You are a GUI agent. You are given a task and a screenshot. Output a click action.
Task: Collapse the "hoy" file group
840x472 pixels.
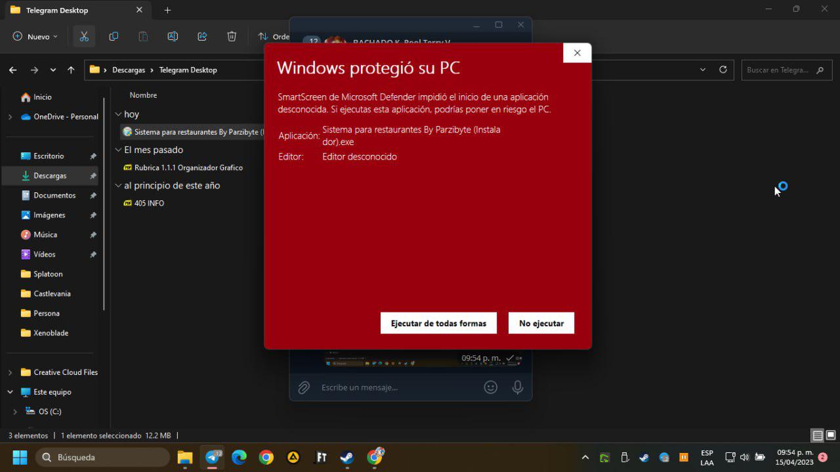[118, 114]
